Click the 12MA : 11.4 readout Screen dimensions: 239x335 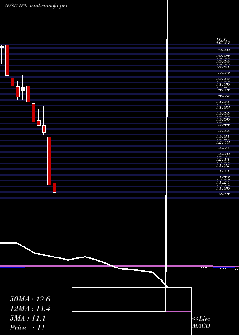(x=30, y=309)
